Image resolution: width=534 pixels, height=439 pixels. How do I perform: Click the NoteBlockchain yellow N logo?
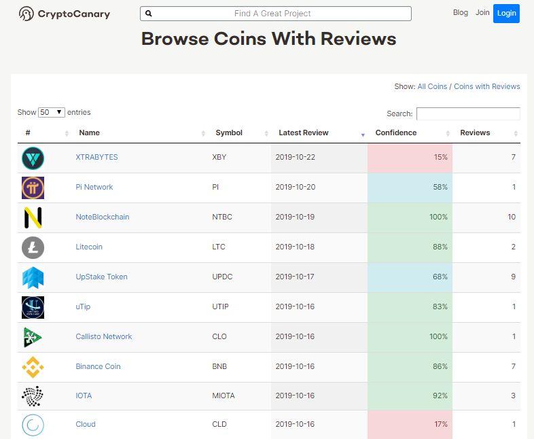coord(33,217)
